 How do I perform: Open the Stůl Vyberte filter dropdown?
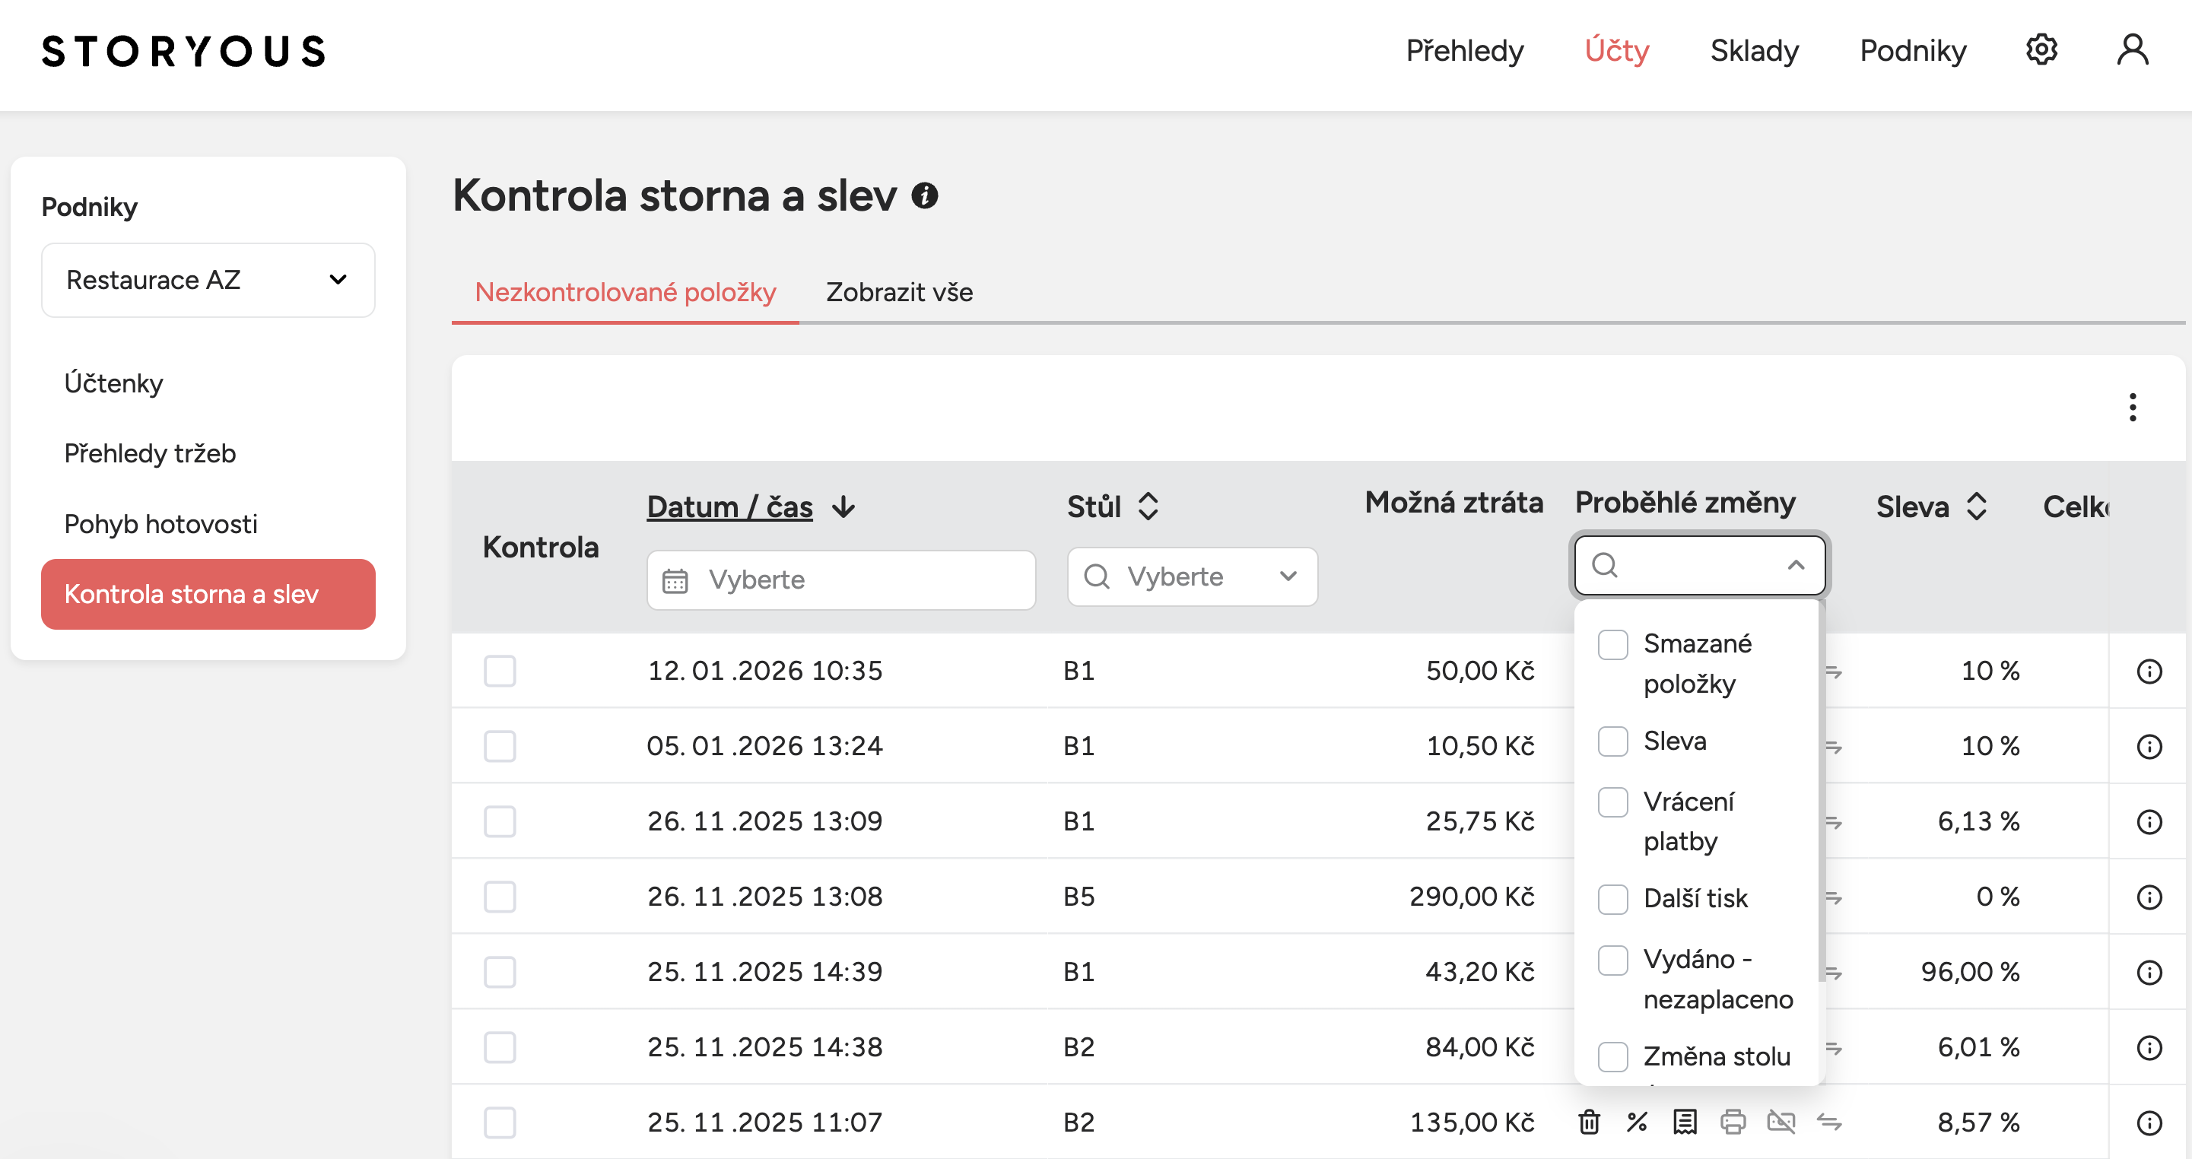(x=1191, y=577)
